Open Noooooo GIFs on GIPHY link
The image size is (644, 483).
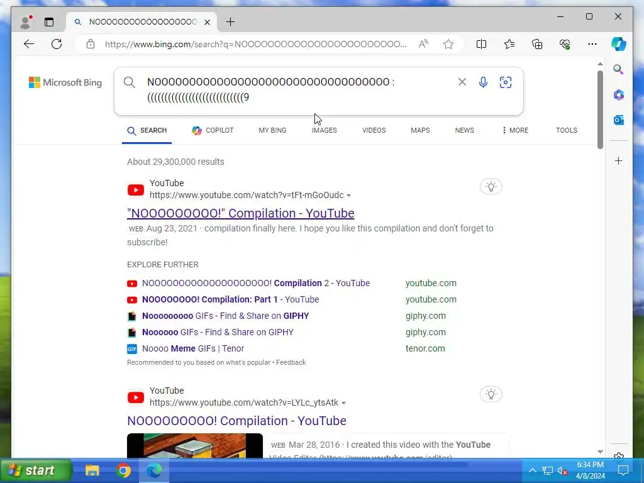click(218, 332)
